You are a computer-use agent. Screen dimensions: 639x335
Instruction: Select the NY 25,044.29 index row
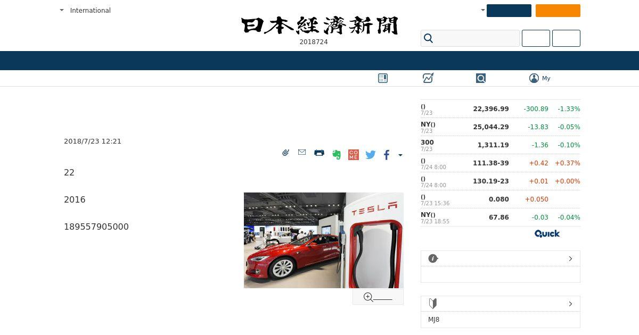point(501,127)
